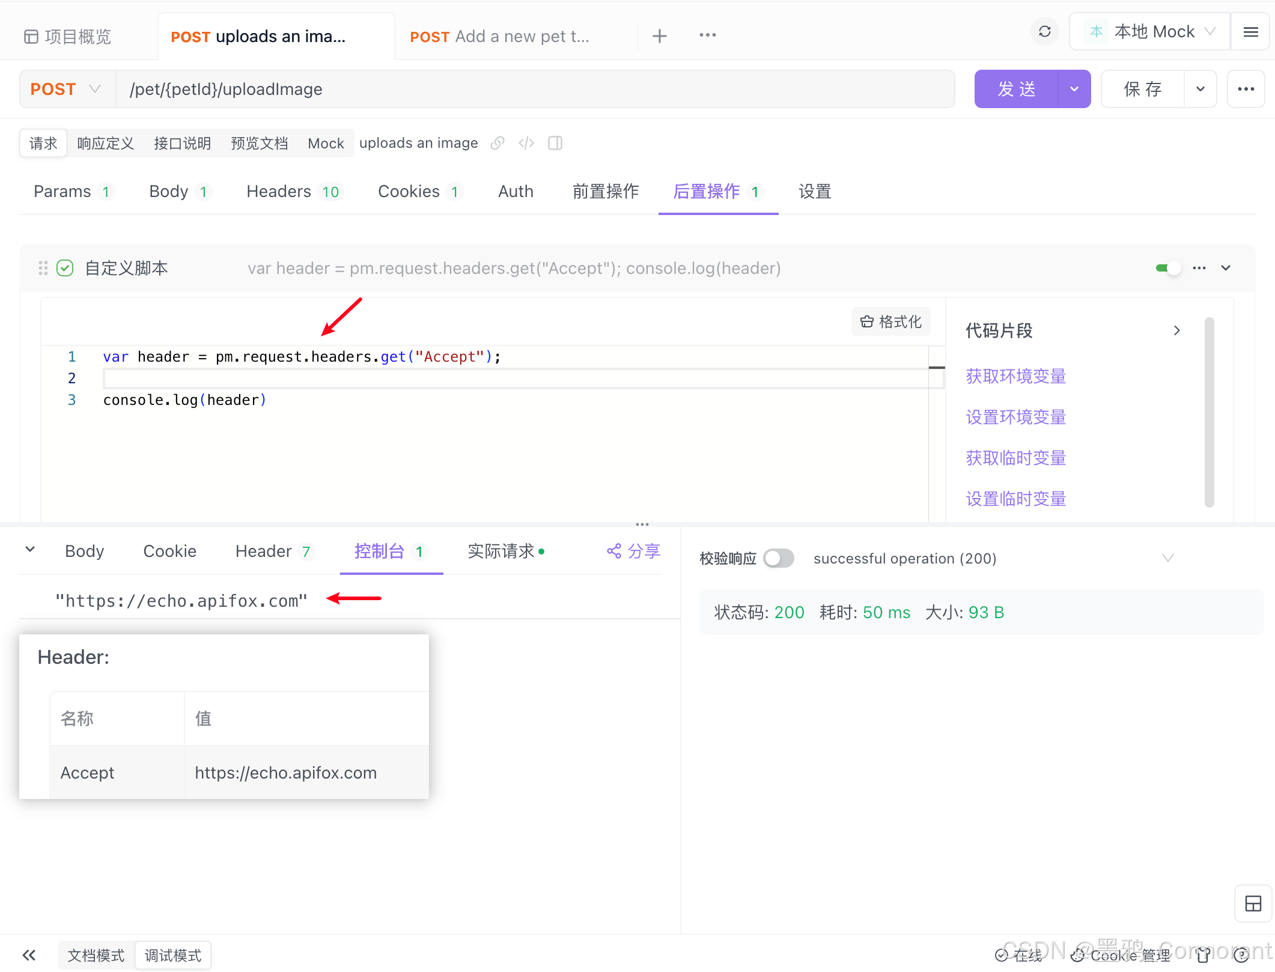This screenshot has width=1275, height=972.
Task: Open the 后置操作 tab
Action: pyautogui.click(x=718, y=192)
